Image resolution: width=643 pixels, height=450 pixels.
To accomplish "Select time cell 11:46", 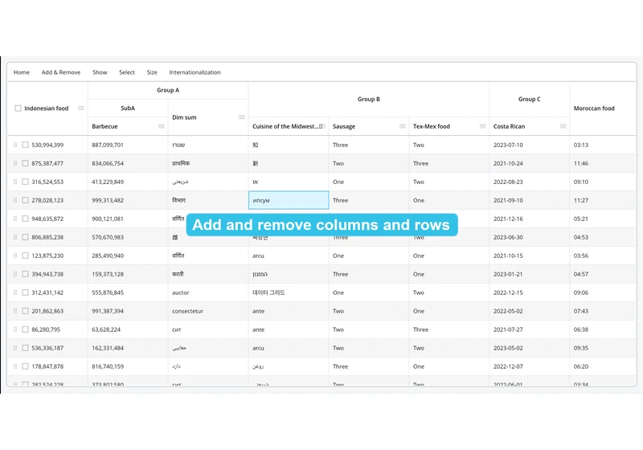I will [602, 163].
